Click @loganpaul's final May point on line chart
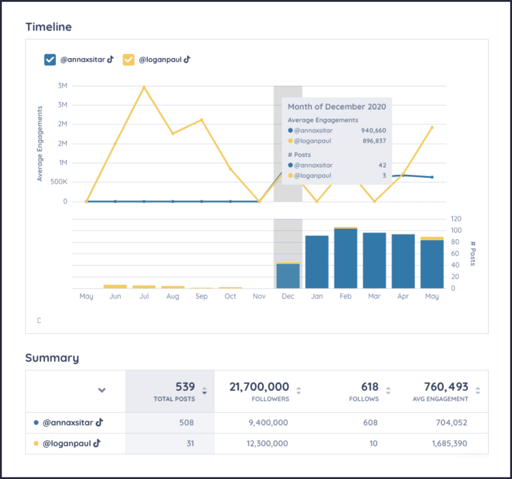 432,127
